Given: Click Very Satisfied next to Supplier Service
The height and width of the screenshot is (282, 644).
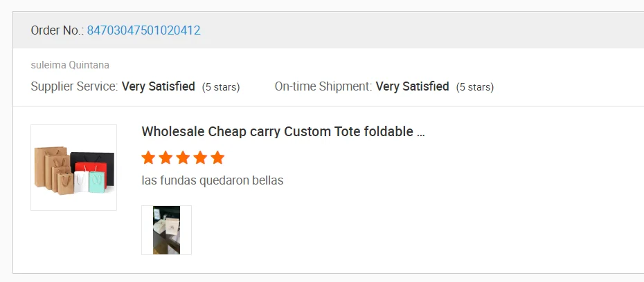Looking at the screenshot, I should tap(159, 87).
